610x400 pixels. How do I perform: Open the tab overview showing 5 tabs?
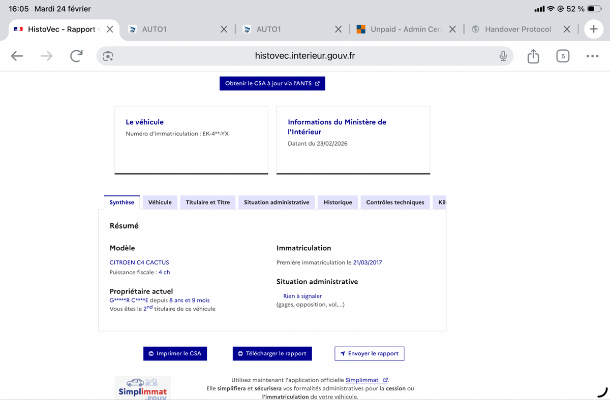[562, 56]
